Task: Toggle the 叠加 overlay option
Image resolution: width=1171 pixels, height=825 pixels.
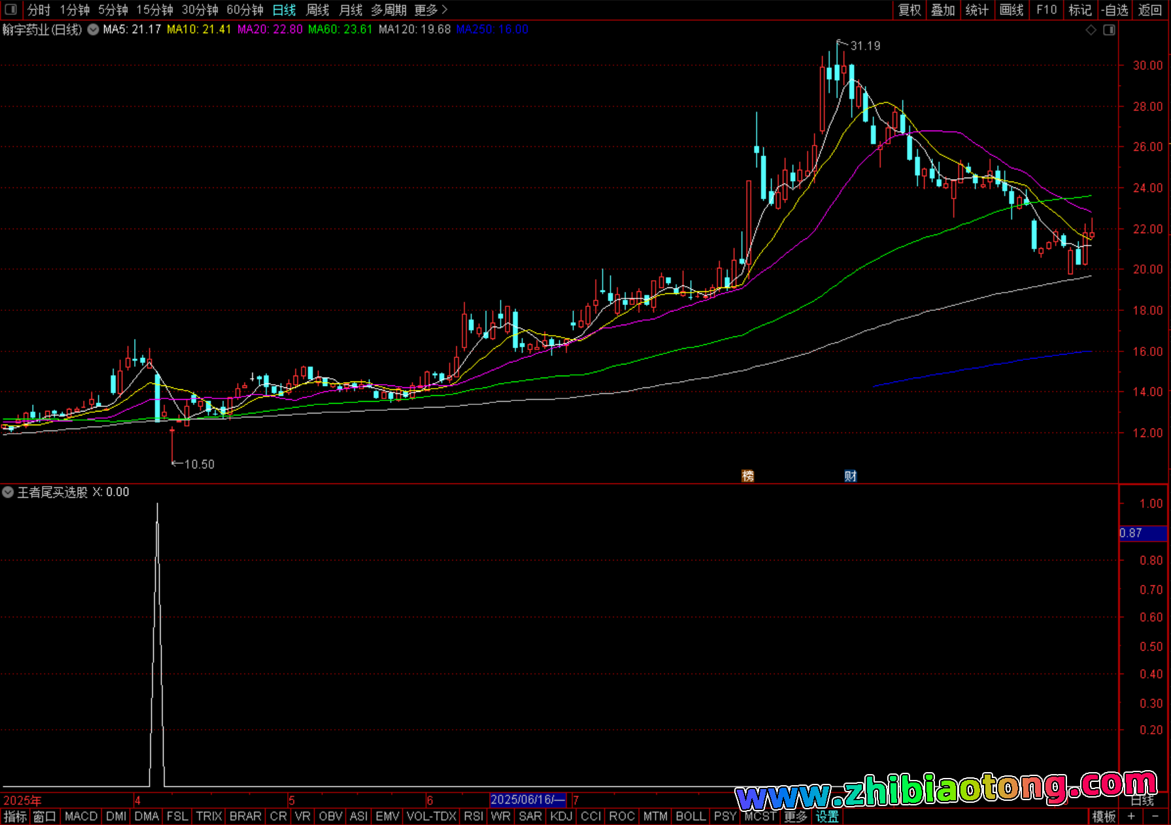Action: pos(943,10)
